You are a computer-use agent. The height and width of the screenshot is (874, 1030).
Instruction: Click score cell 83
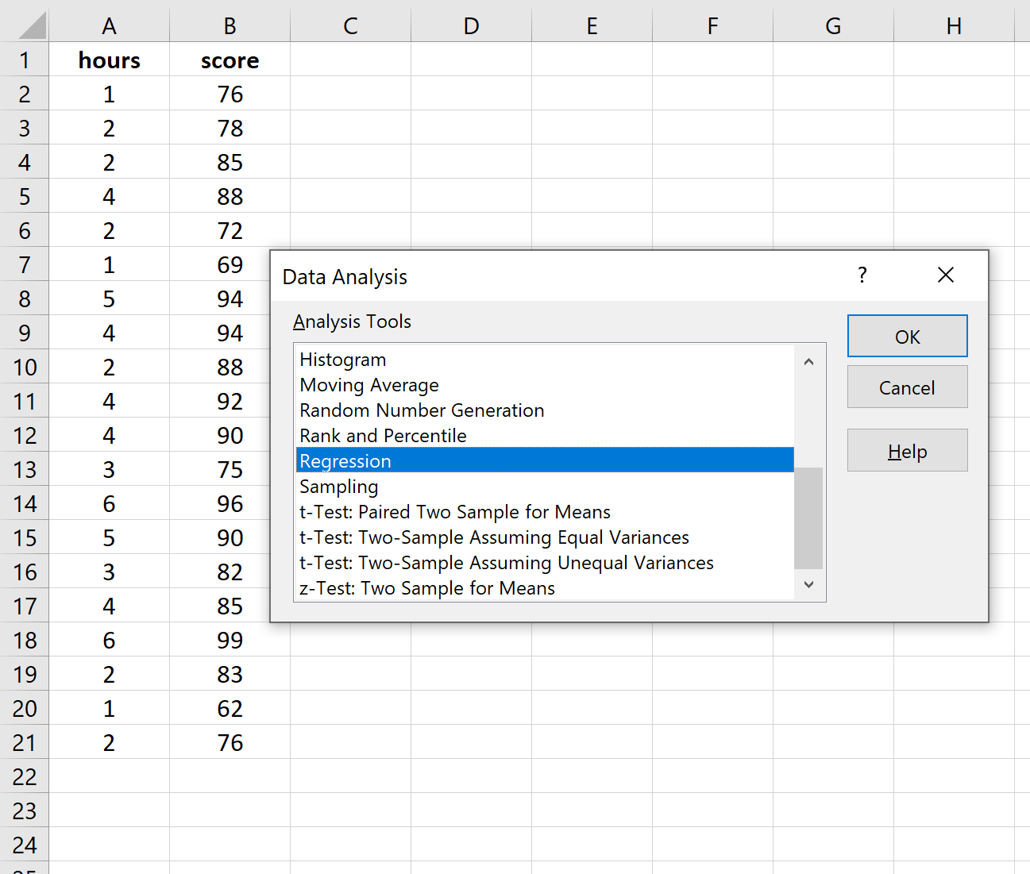point(230,674)
